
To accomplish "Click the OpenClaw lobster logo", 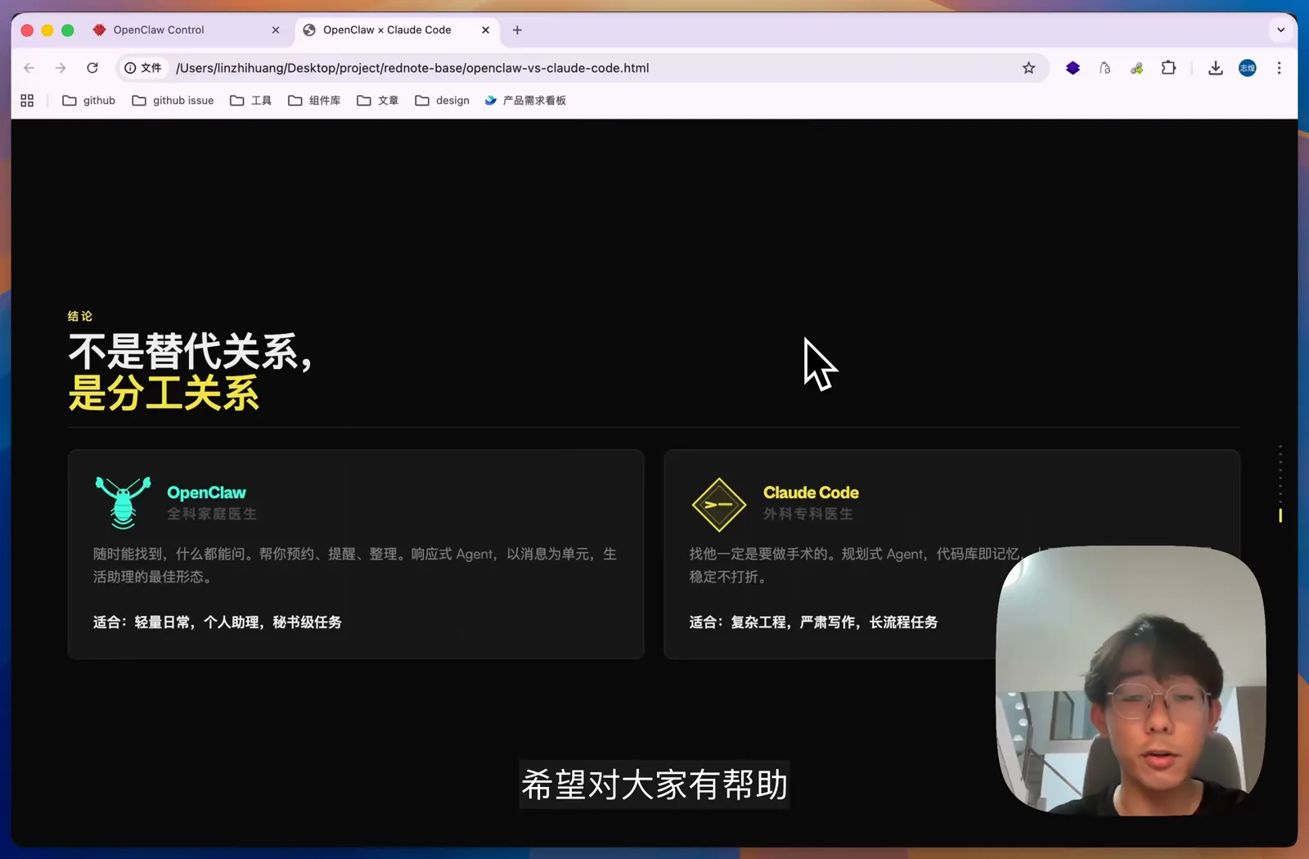I will (124, 502).
